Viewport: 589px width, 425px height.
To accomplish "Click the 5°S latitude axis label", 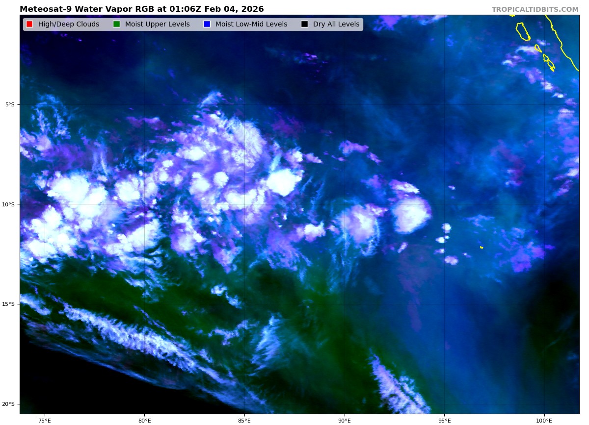I will [x=10, y=104].
